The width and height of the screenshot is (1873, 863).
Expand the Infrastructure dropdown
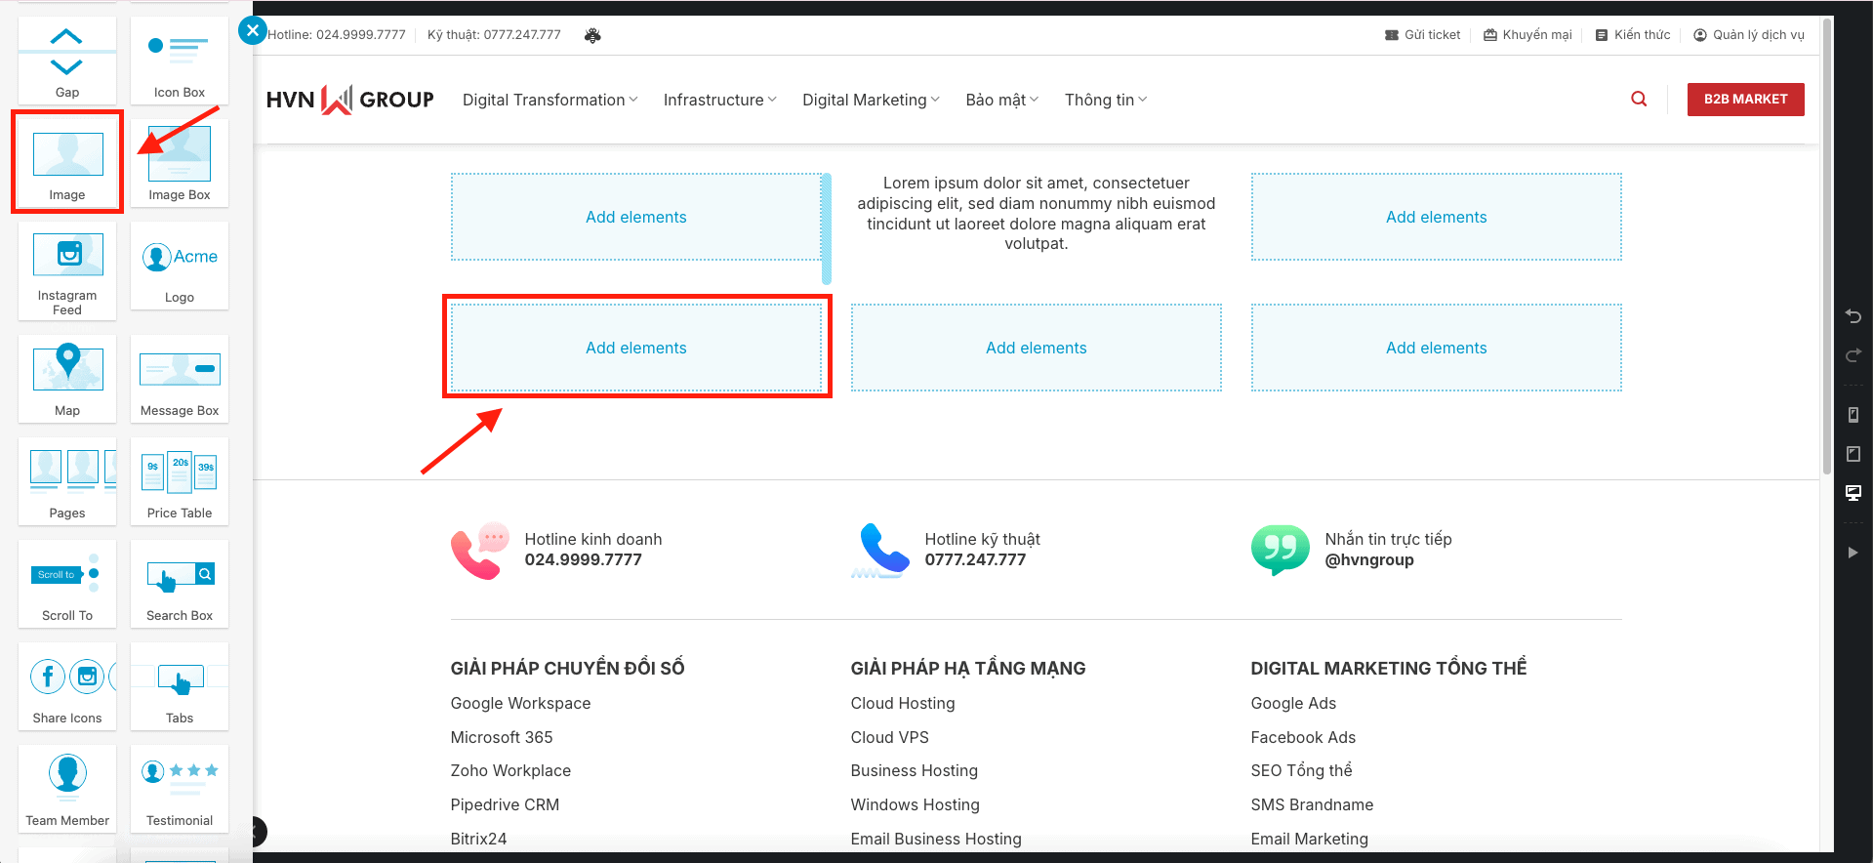[719, 100]
